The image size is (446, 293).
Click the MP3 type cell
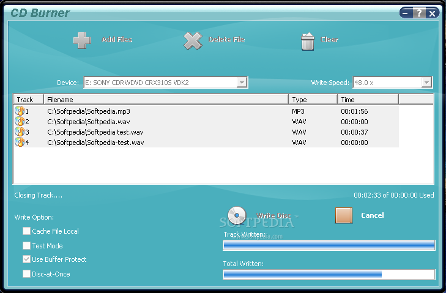point(298,111)
